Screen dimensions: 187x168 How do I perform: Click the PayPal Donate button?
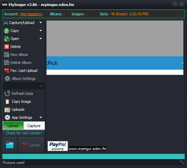(58, 146)
